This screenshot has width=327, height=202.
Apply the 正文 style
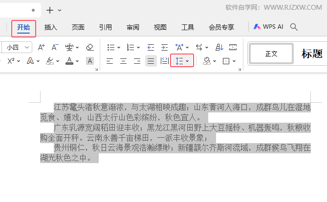tap(271, 54)
